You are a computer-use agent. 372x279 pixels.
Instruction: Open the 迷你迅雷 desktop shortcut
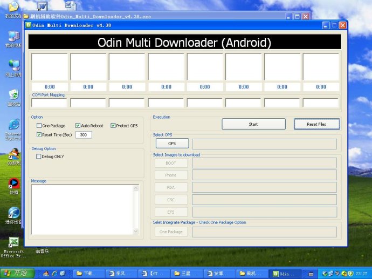pos(13,213)
